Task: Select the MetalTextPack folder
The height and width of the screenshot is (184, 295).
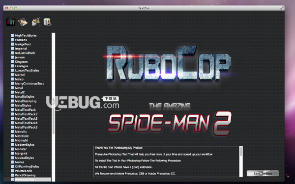Action: [23, 109]
